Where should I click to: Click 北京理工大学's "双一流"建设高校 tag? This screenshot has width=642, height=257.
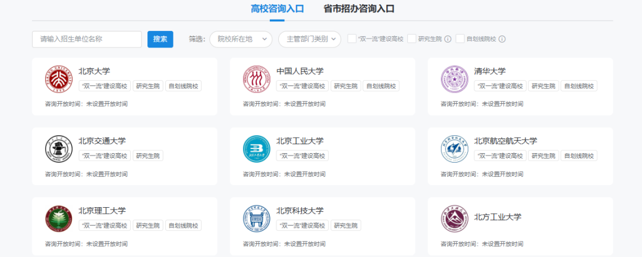click(x=105, y=226)
